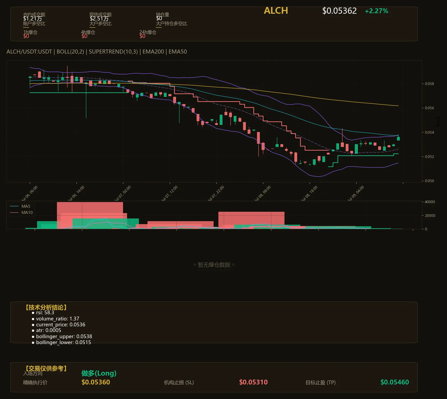Screen dimensions: 447x399
Task: Click the 交易仅供参考 section heading
Action: tap(46, 368)
